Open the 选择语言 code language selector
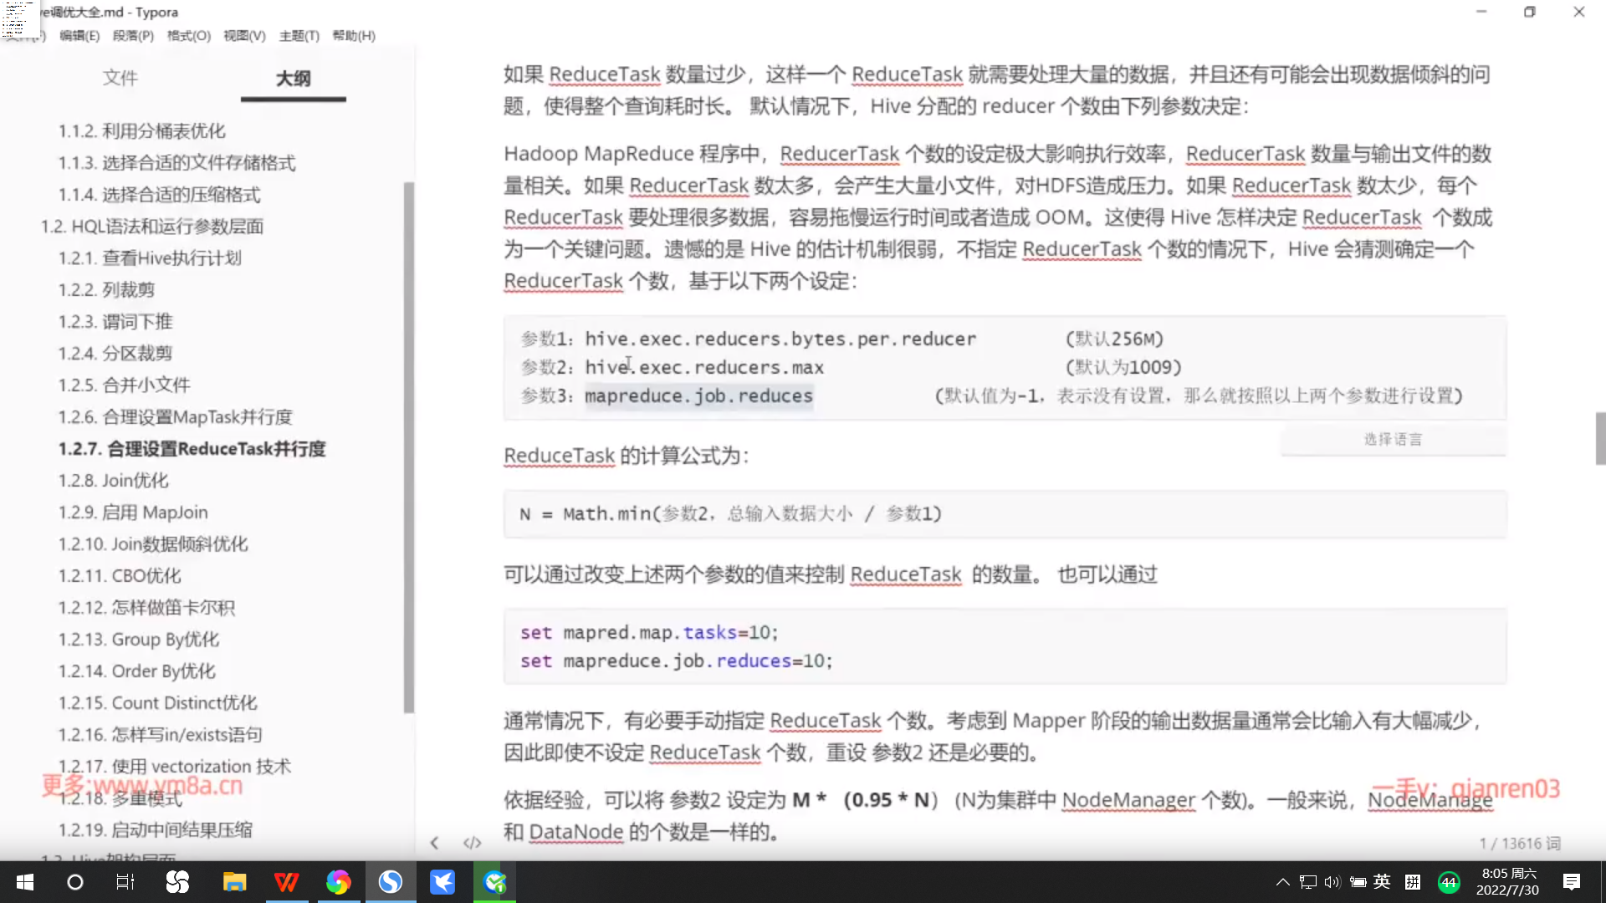The image size is (1606, 903). (x=1393, y=440)
